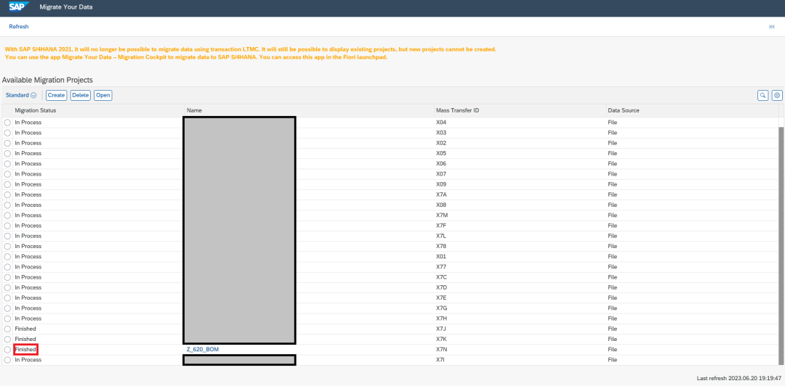Click the File data source in row X7N
This screenshot has width=785, height=386.
(612, 350)
